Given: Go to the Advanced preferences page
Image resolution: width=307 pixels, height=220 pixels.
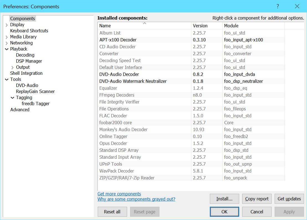Looking at the screenshot, I should 20,110.
